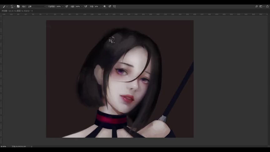The width and height of the screenshot is (270, 152).
Task: Open symmetry paint butterfly options
Action: pos(114,6)
